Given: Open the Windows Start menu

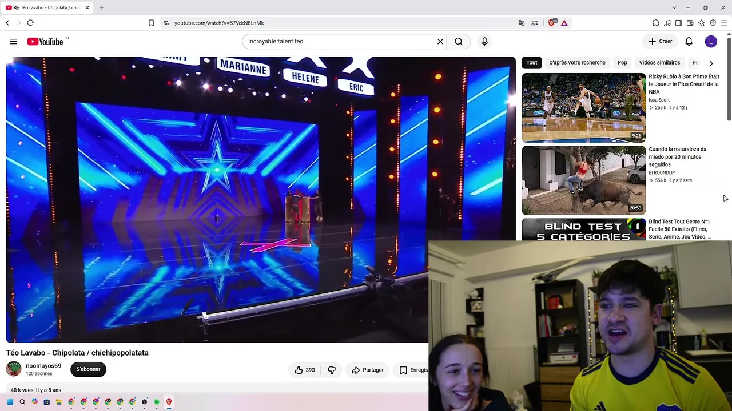Looking at the screenshot, I should point(10,402).
